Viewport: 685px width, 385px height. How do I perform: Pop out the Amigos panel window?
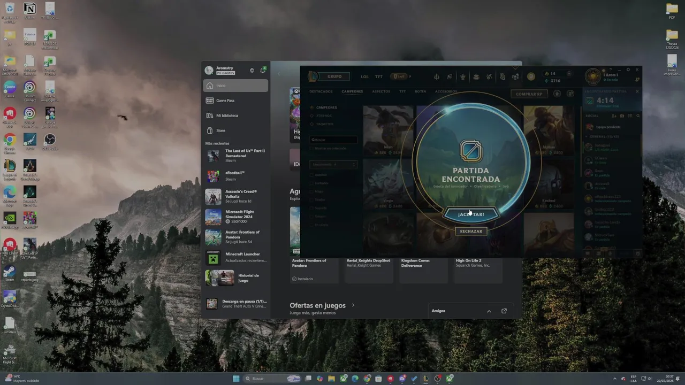click(x=504, y=311)
